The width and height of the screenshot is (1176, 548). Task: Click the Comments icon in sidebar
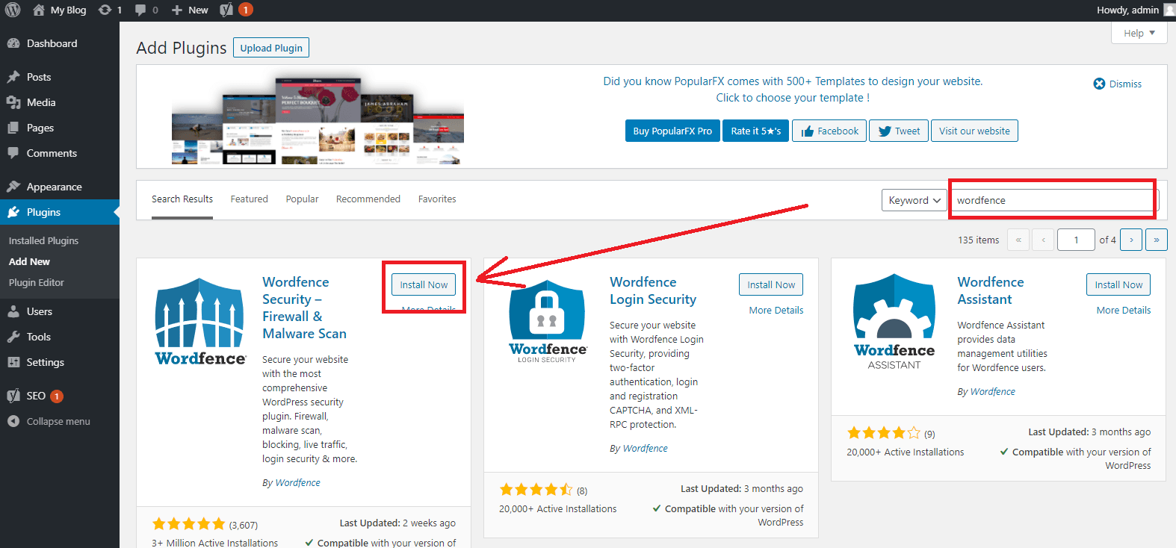coord(13,153)
